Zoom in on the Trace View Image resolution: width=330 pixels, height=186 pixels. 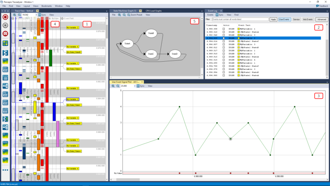14,15
